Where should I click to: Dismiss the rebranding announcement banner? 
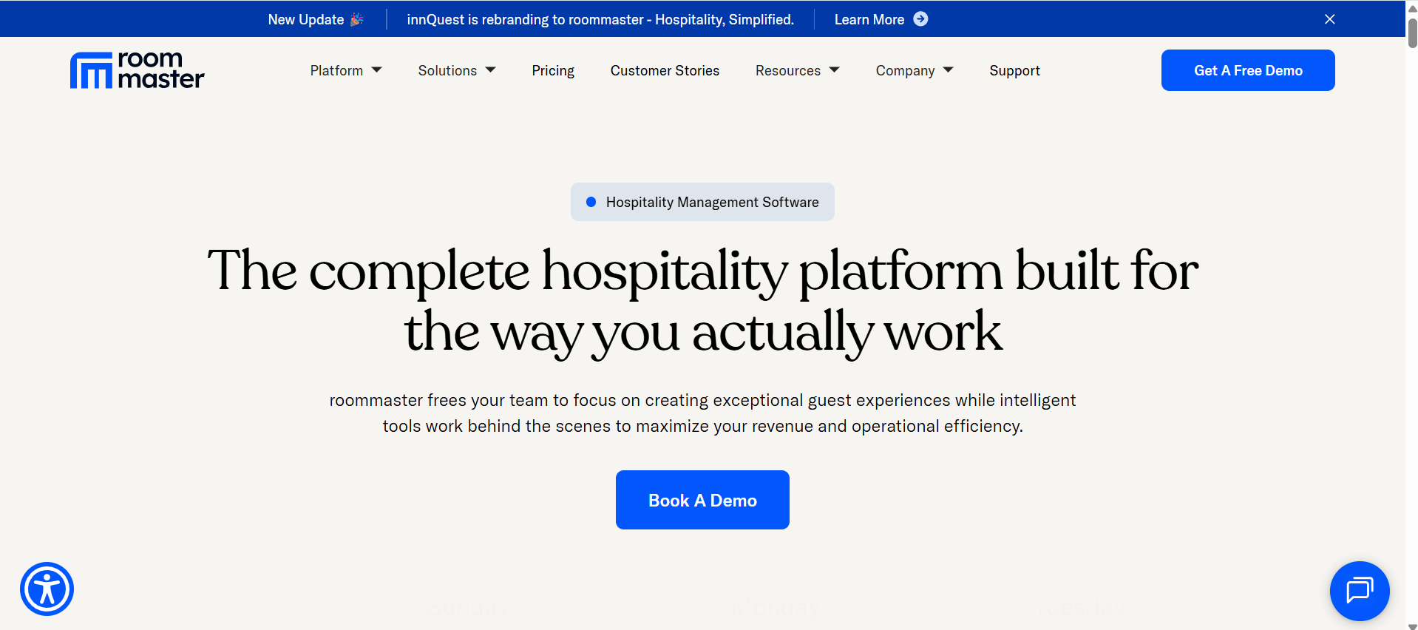click(x=1329, y=19)
